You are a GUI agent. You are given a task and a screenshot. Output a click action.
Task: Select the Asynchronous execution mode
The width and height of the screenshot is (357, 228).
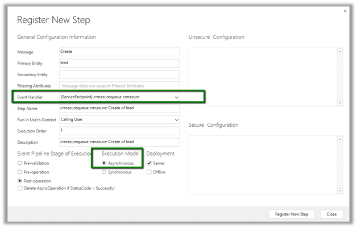103,163
